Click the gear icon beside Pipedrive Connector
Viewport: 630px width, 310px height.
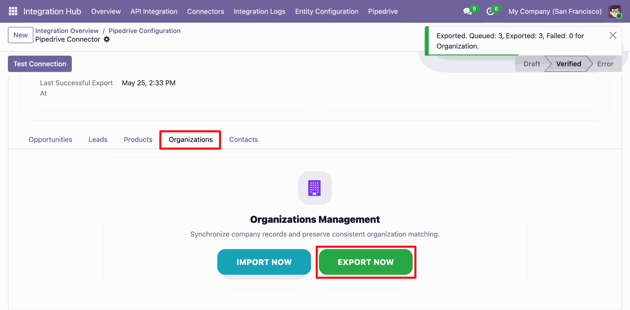coord(107,39)
